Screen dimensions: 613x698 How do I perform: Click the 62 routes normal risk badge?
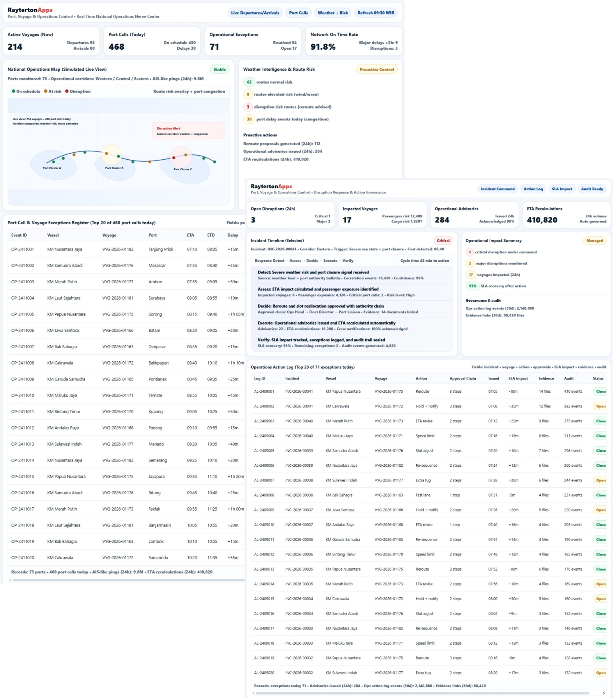point(249,82)
